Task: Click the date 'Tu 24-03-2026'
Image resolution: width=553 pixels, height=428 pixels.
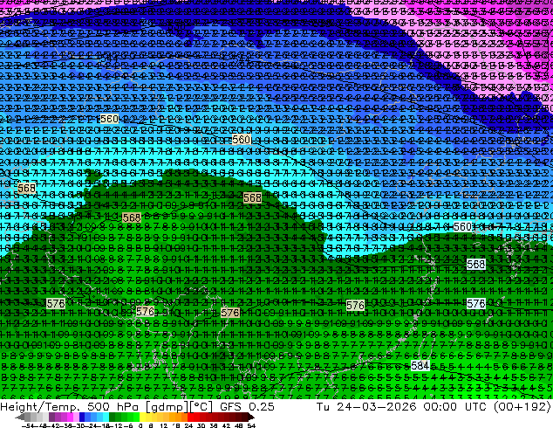Action: tap(366, 406)
